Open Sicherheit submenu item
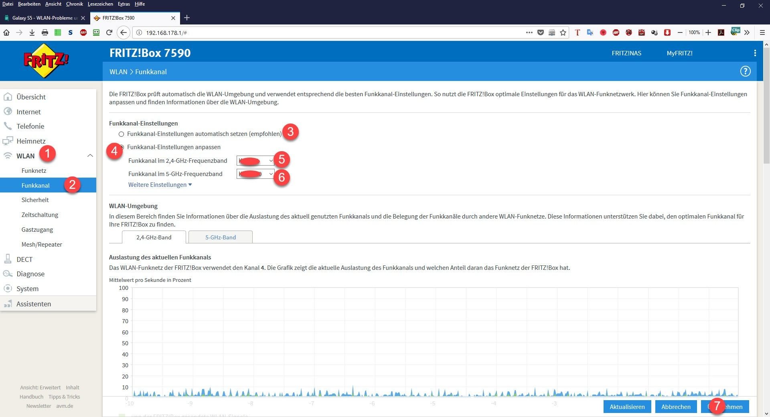This screenshot has width=770, height=417. click(48, 200)
